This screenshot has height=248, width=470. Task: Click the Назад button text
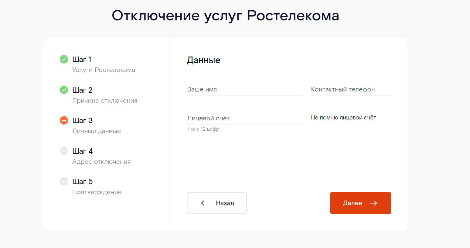coord(225,203)
